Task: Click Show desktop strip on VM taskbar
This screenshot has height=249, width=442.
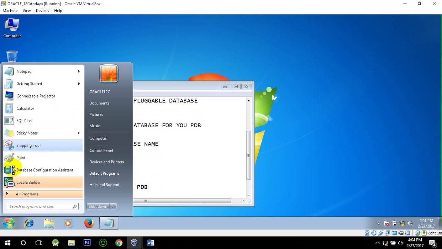Action: (x=440, y=223)
